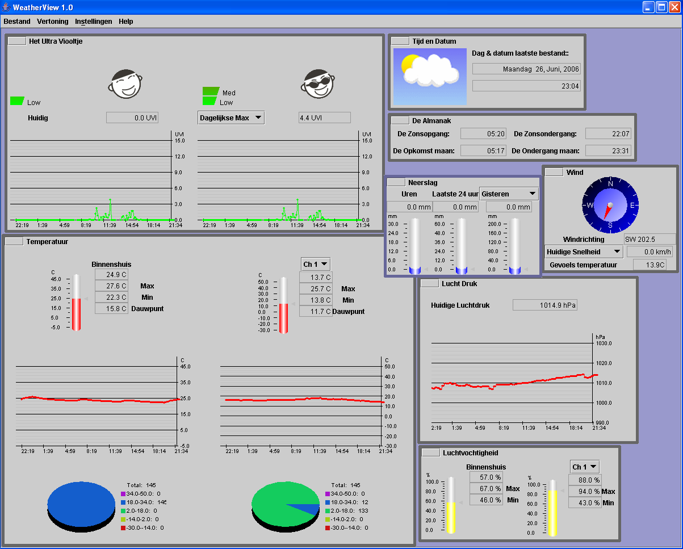
Task: Open the Dagelijkse Max dropdown
Action: (231, 118)
